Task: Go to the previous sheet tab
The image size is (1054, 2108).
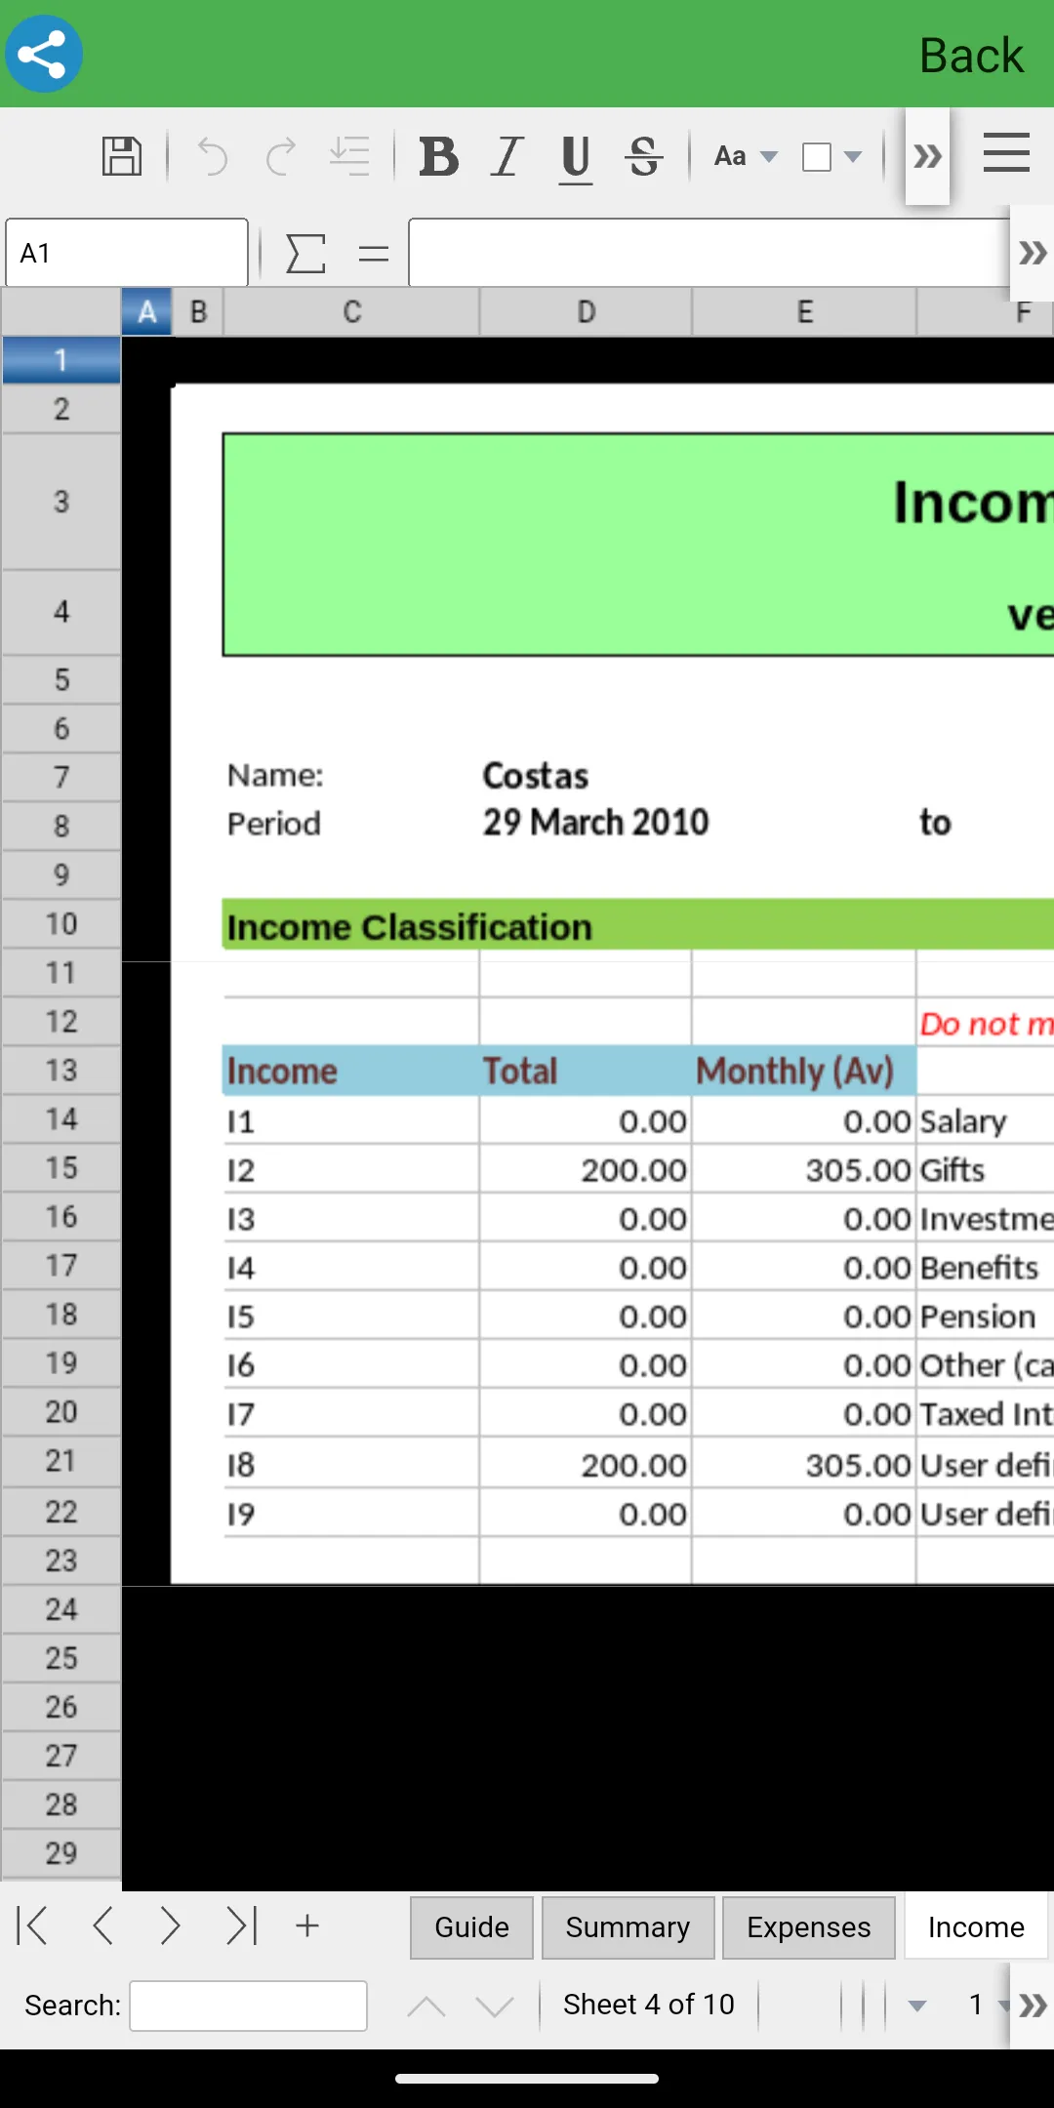Action: pos(102,1926)
